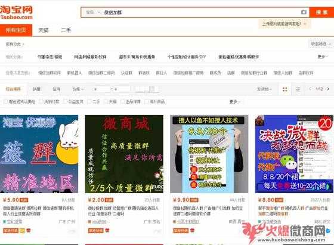The width and height of the screenshot is (334, 245).
Task: Switch to the 天猫 tab
Action: coord(44,30)
